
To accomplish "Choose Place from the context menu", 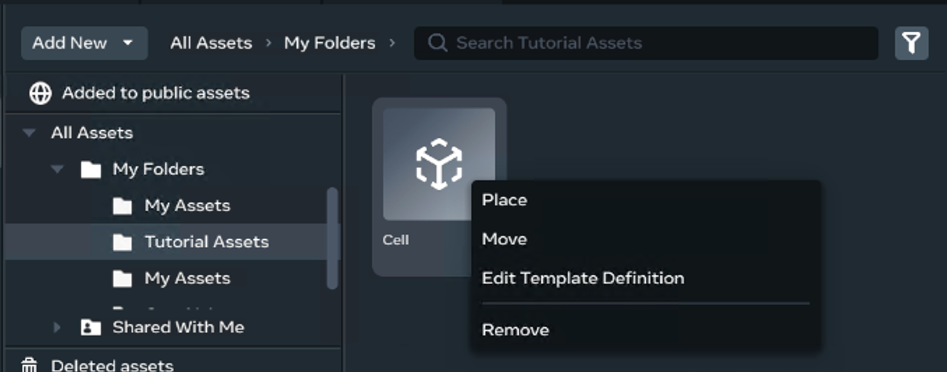I will [x=504, y=200].
